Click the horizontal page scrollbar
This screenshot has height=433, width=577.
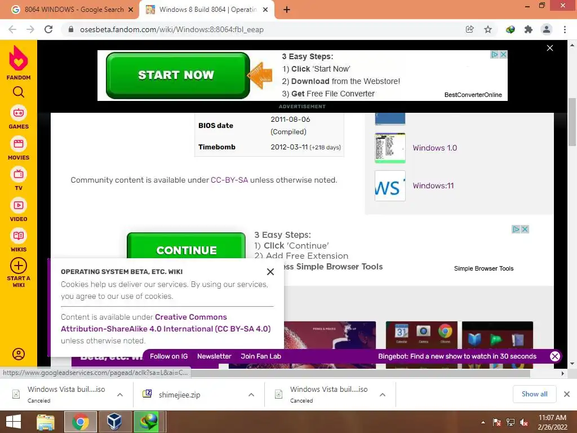[x=361, y=374]
